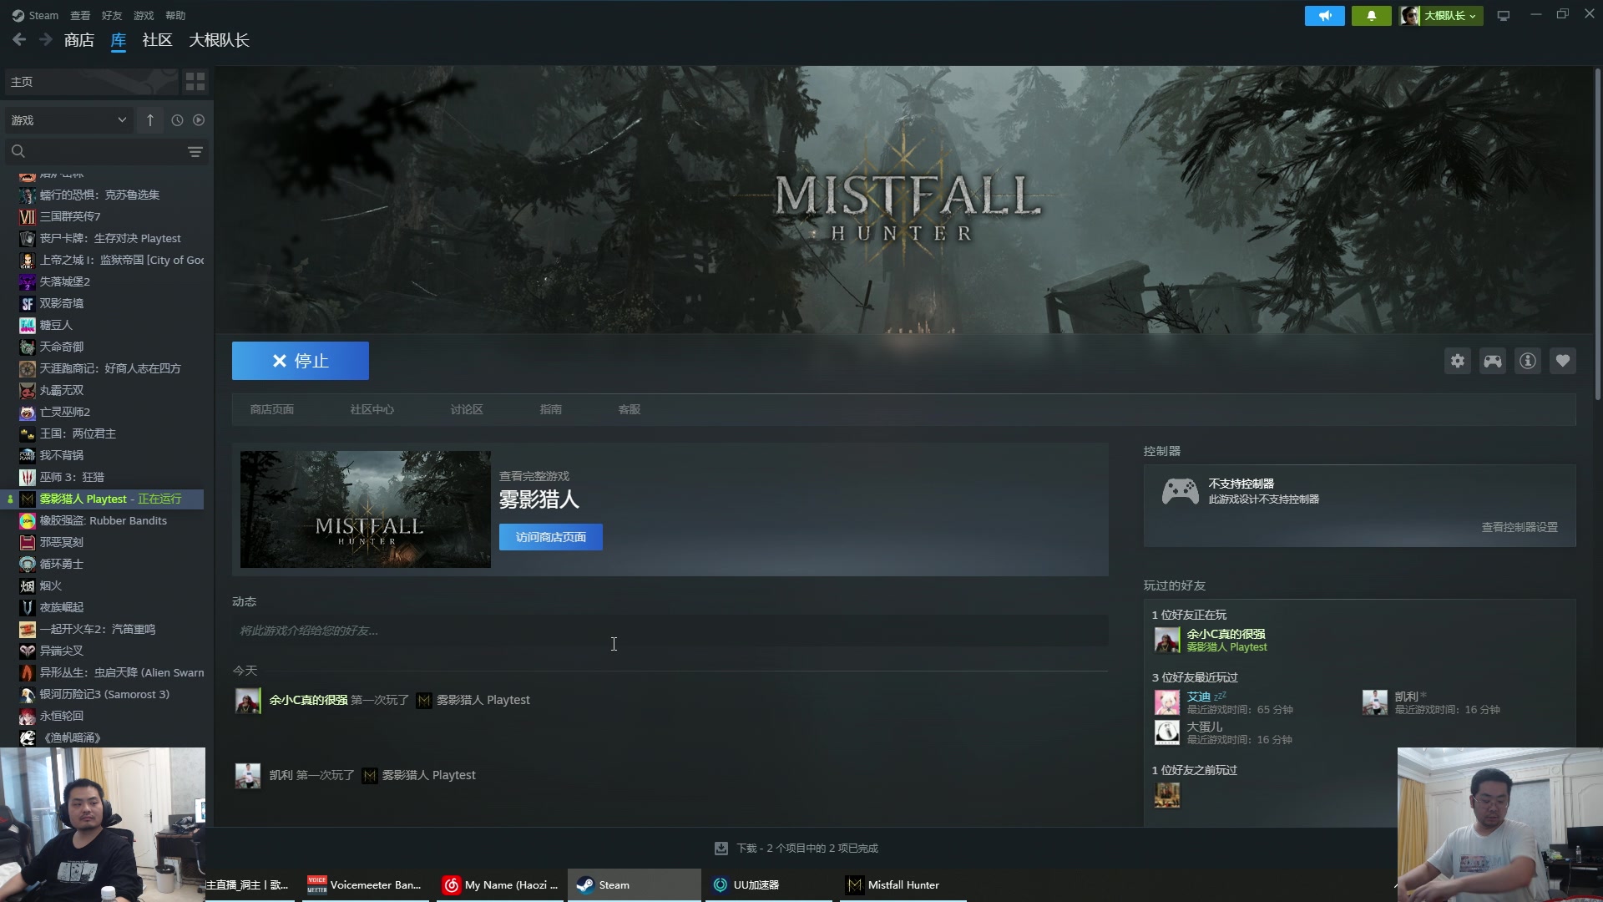Select 三国群英传7 in library list
Image resolution: width=1603 pixels, height=902 pixels.
pos(104,216)
